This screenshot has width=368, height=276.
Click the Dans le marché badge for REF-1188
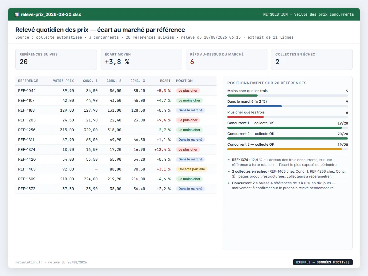pos(190,110)
